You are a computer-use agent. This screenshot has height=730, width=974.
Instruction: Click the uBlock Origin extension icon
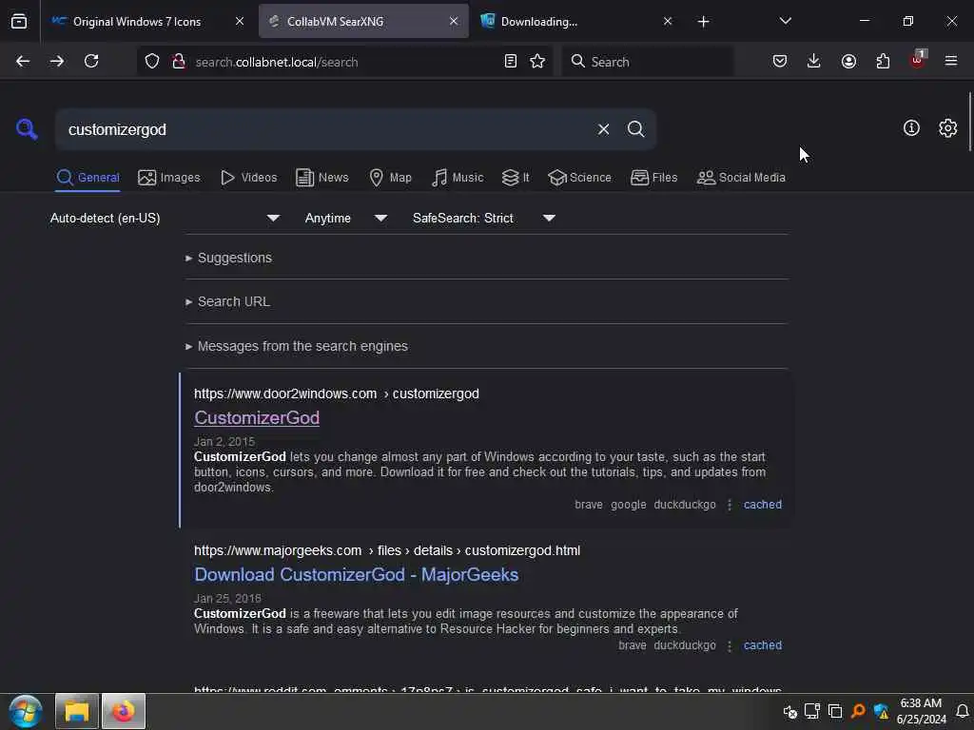[x=918, y=60]
